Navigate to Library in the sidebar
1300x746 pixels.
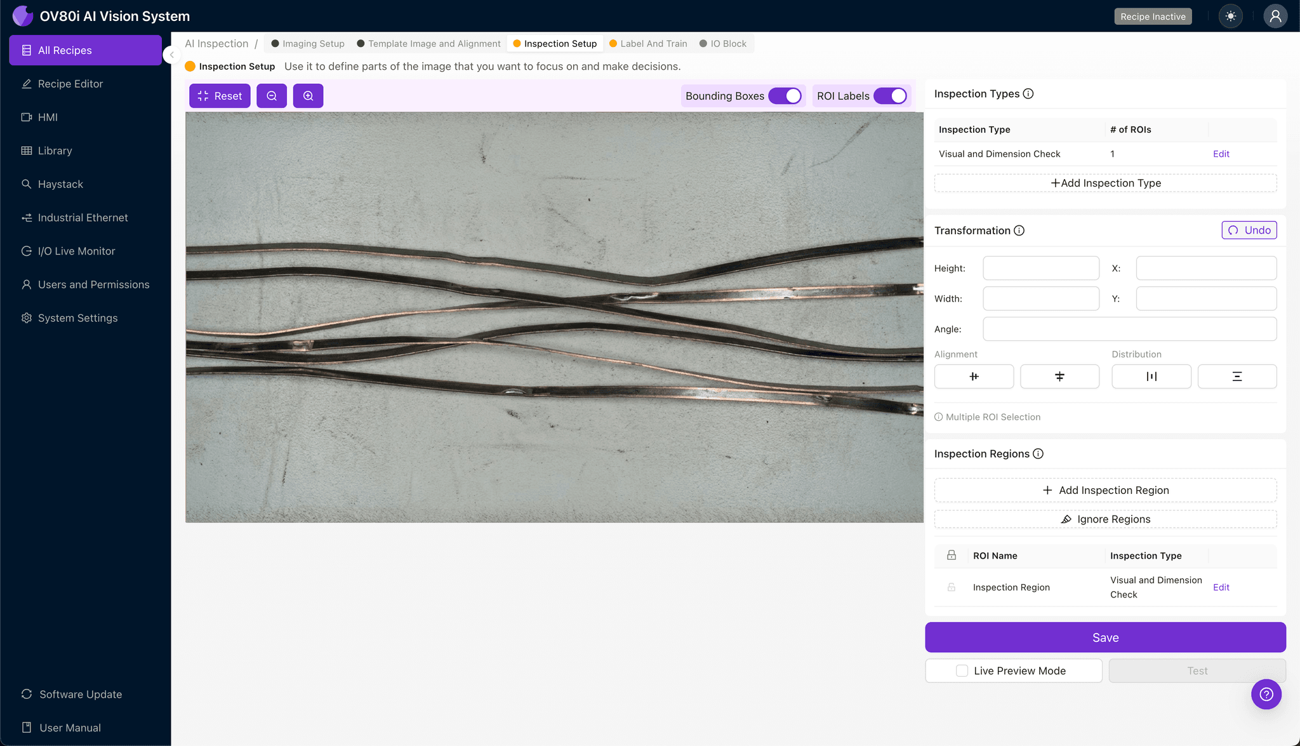tap(55, 150)
